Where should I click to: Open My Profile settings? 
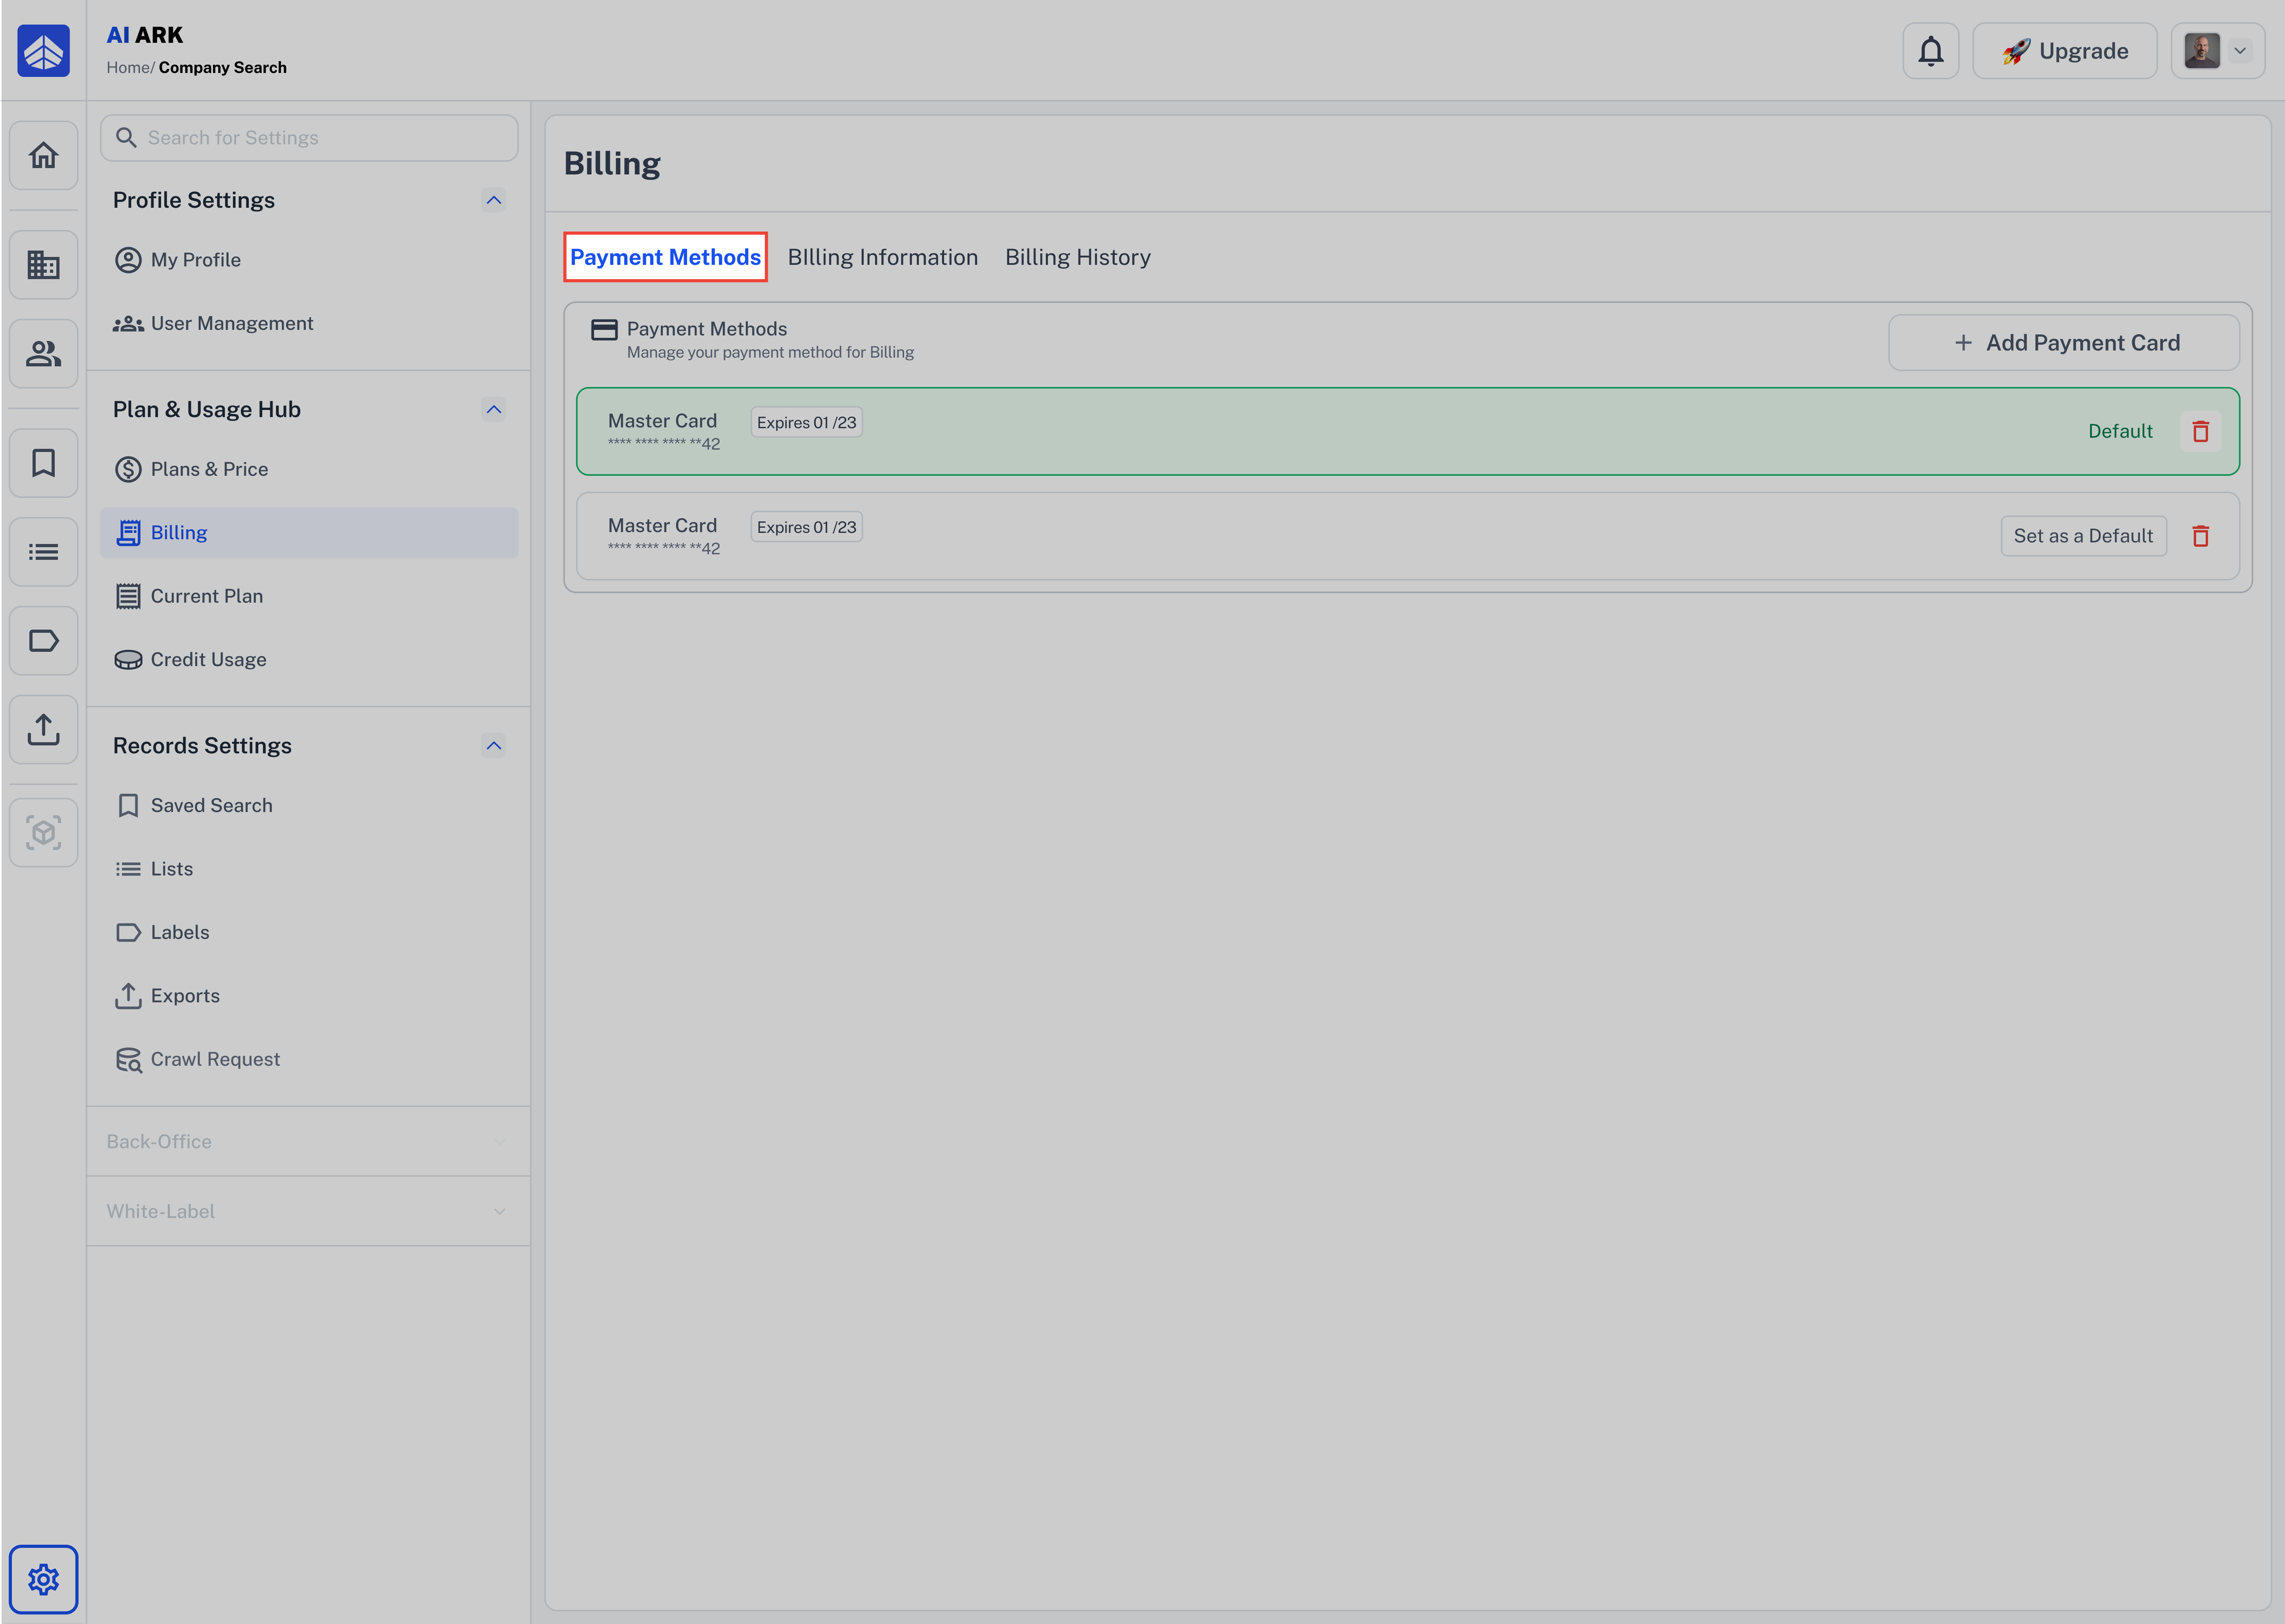click(x=309, y=260)
